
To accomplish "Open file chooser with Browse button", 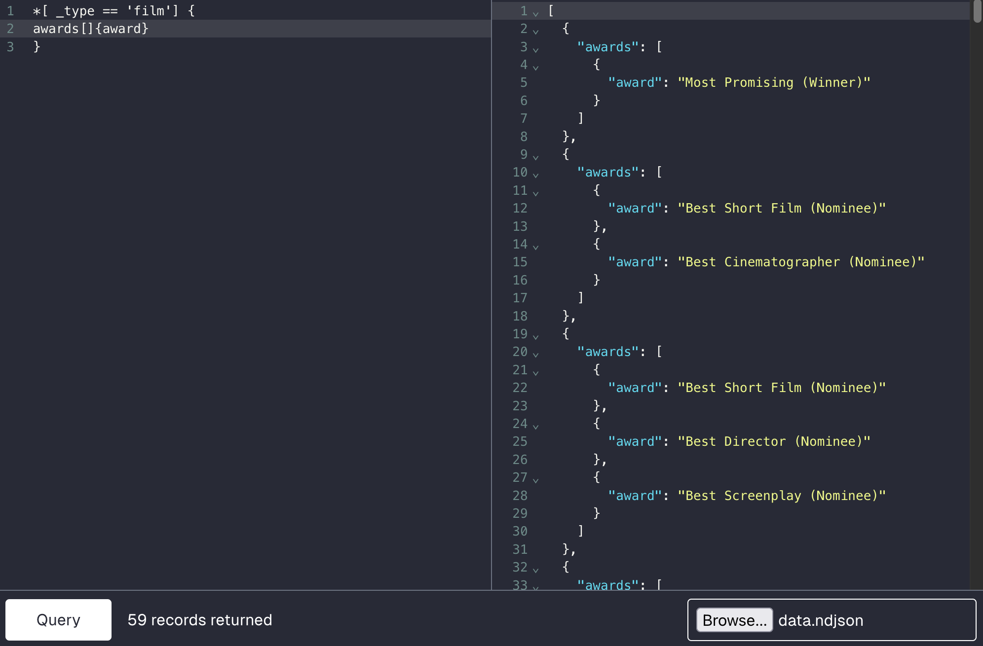I will [x=734, y=620].
